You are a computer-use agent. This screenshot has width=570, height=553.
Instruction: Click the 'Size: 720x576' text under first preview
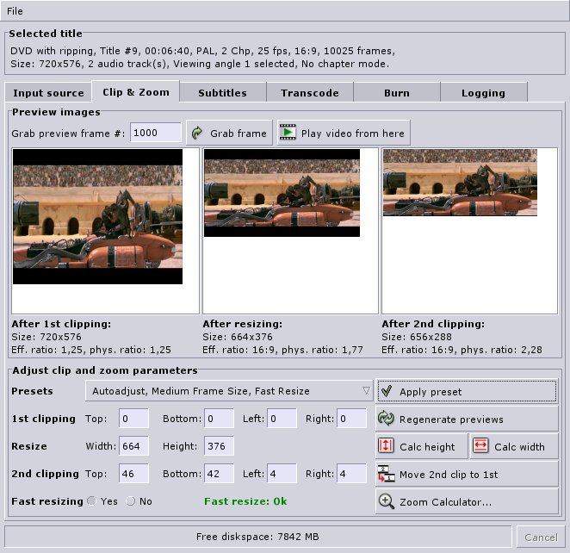point(46,337)
